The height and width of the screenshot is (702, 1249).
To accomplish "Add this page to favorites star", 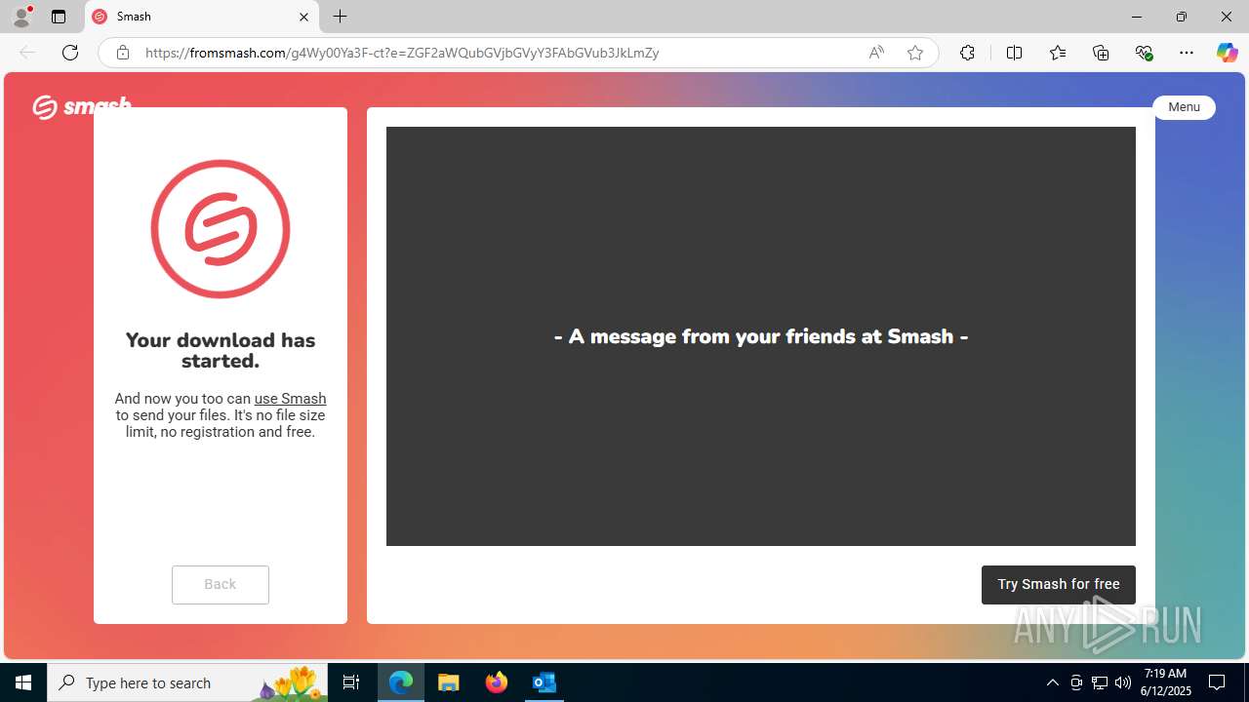I will (915, 53).
